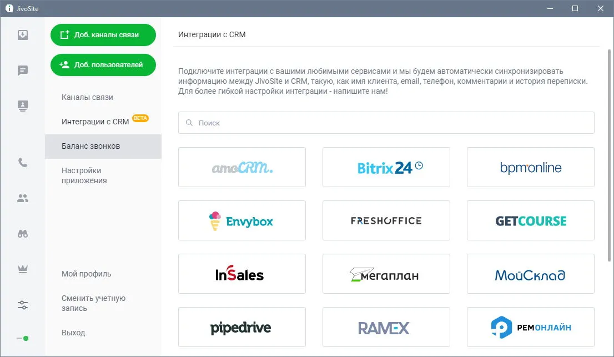Select the 'Интеграции с CRM' menu item
The height and width of the screenshot is (357, 614).
pos(95,122)
